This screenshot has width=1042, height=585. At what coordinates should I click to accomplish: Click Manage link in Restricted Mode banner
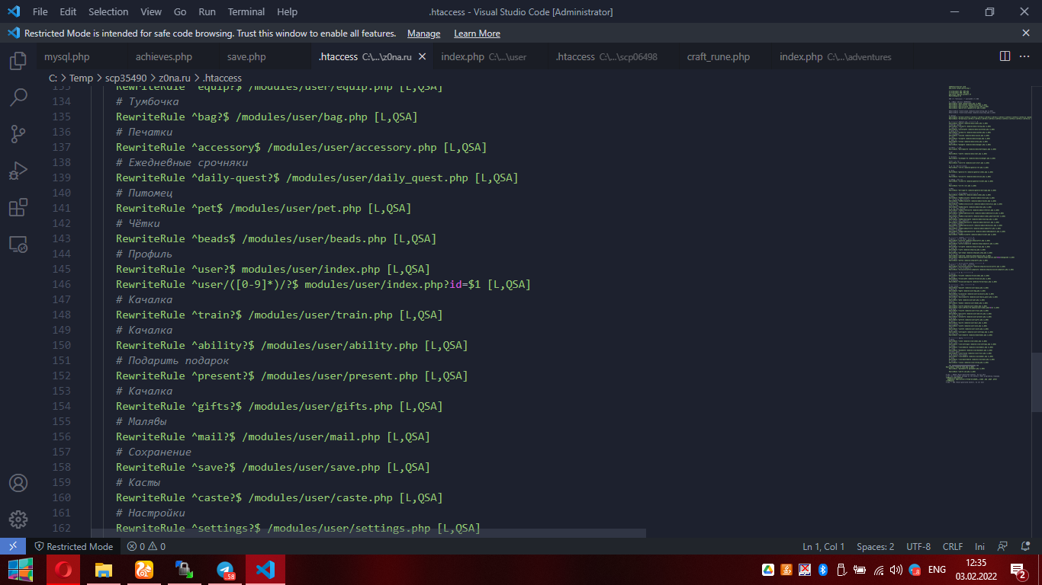[x=423, y=34]
